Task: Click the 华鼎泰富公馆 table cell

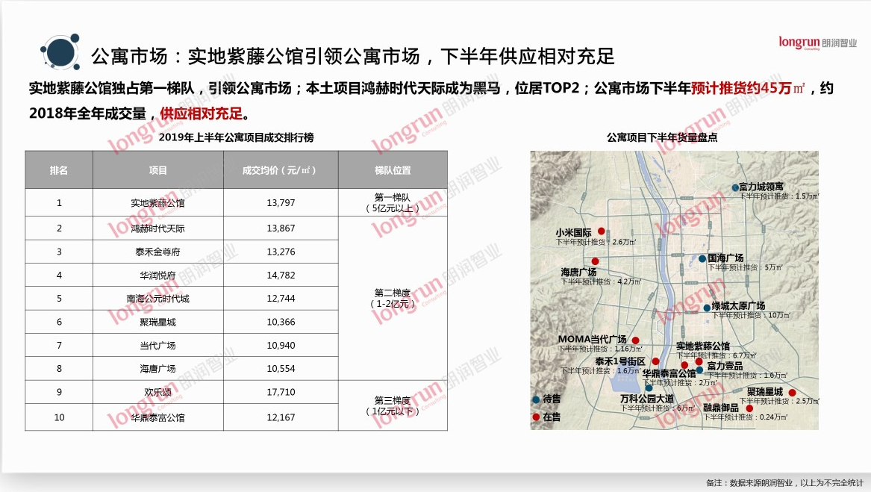Action: (158, 417)
